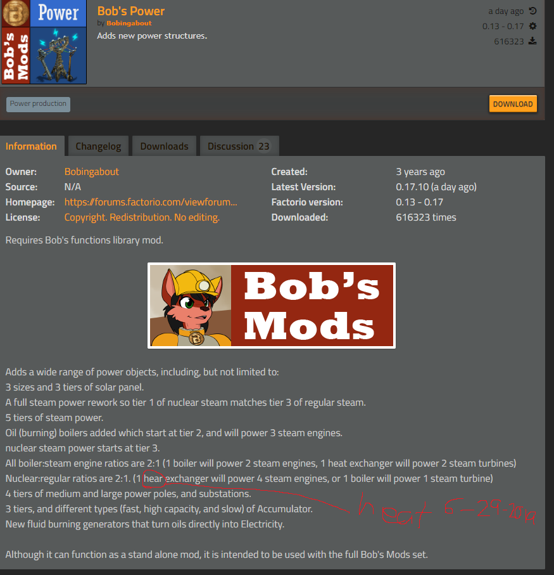Open the forums.factorio.com homepage link
Image resolution: width=554 pixels, height=575 pixels.
151,202
